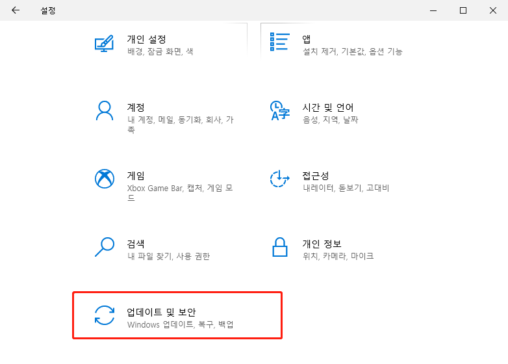
Task: Click the 검색 magnifier icon
Action: point(105,247)
